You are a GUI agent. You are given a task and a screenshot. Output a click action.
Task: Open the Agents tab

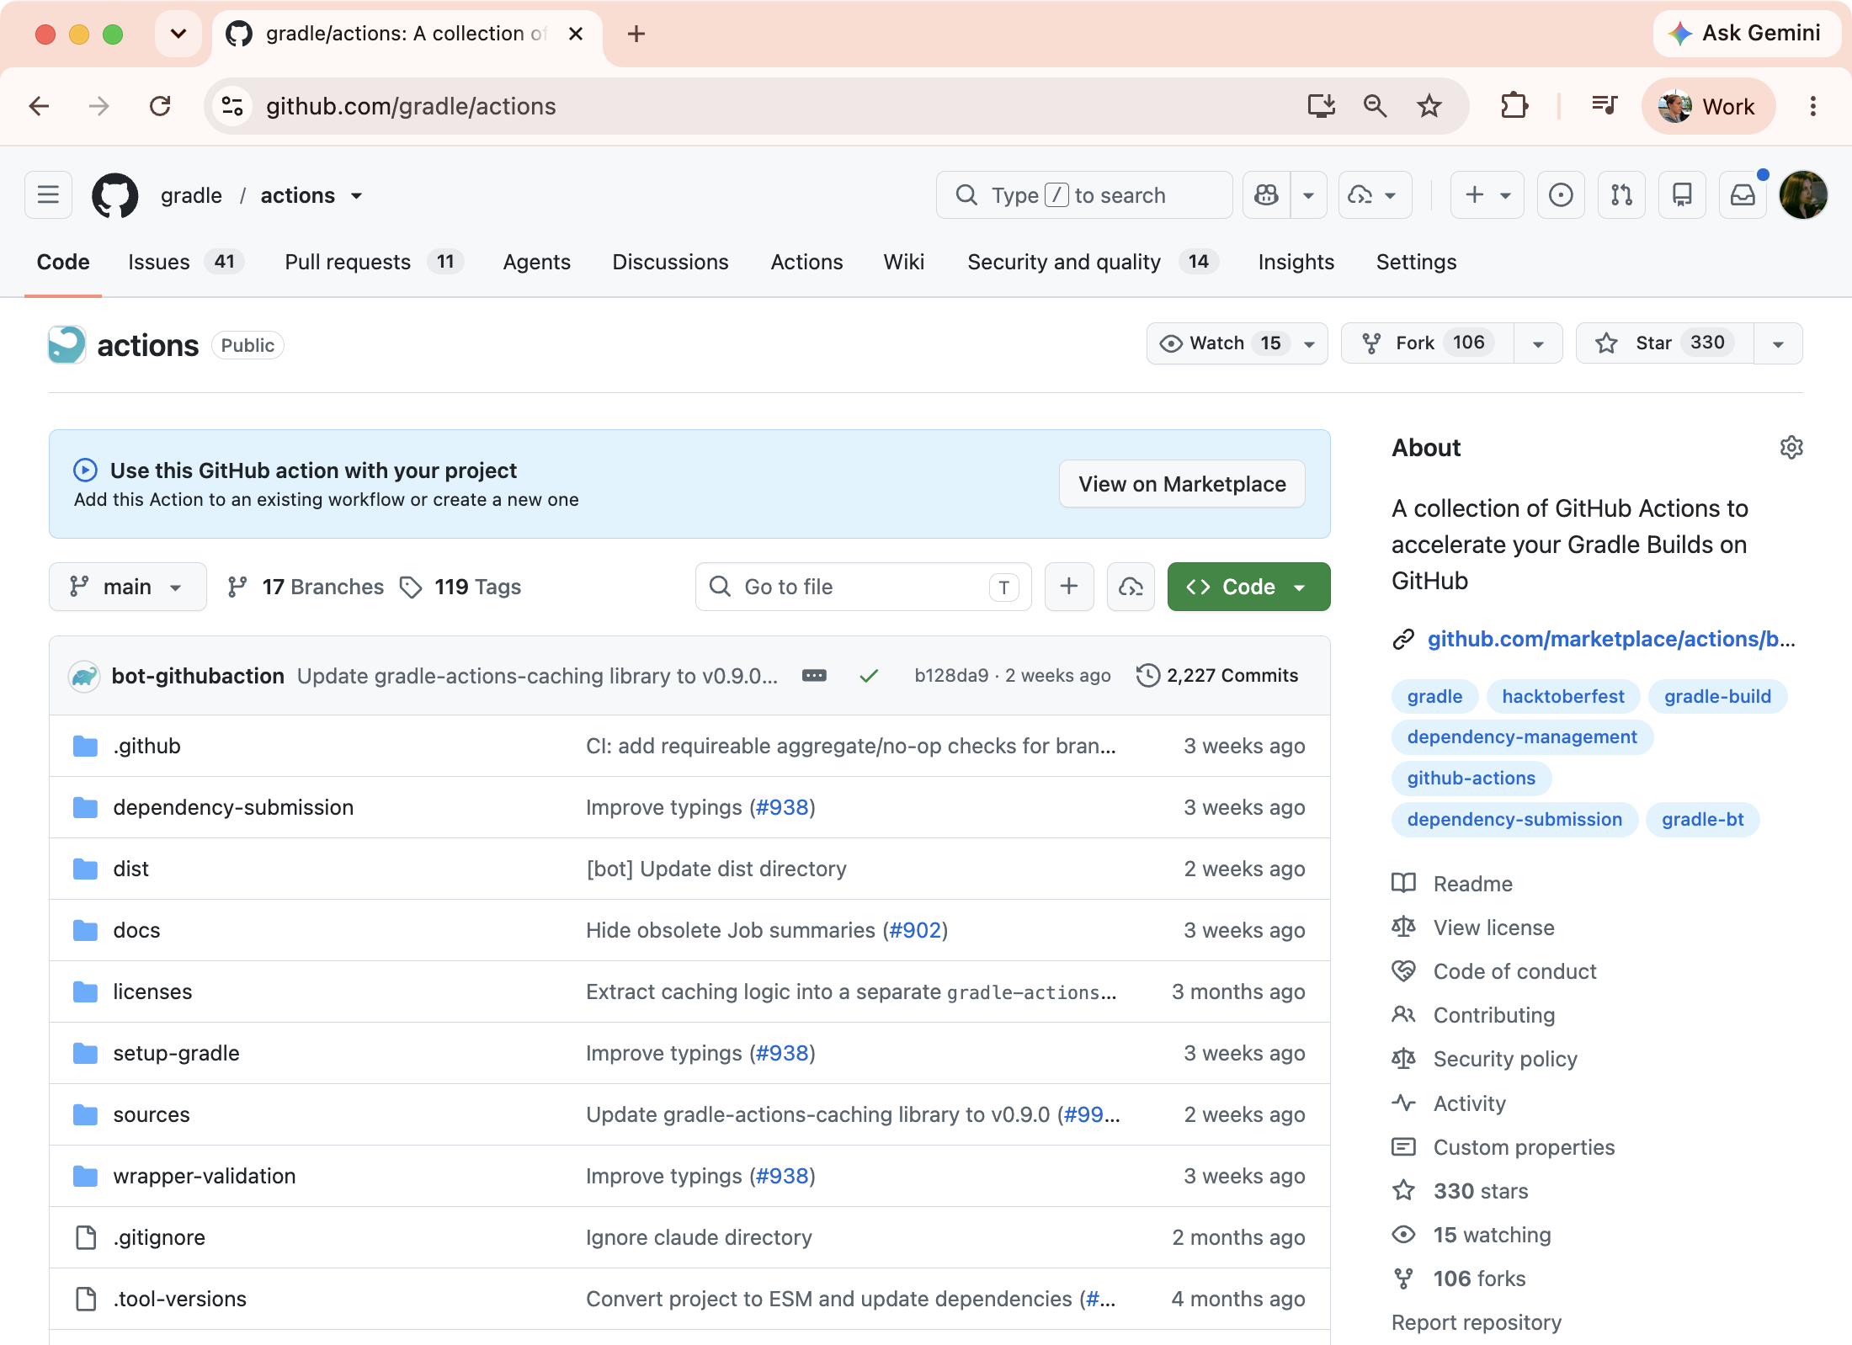coord(537,263)
